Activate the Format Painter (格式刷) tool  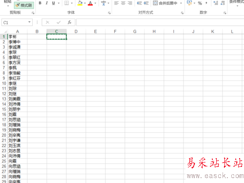tap(24, 5)
